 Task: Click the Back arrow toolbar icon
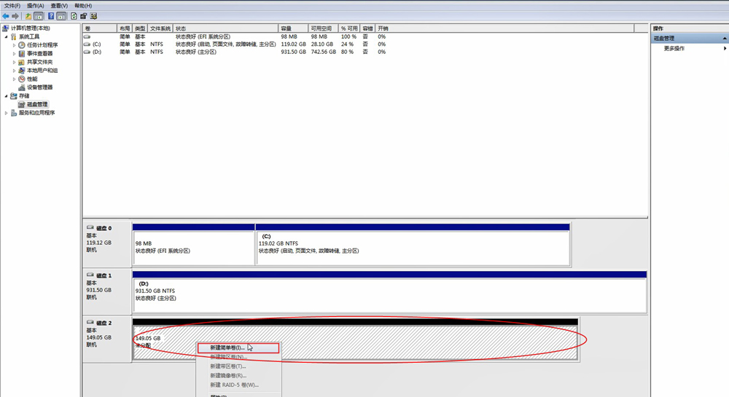(6, 16)
